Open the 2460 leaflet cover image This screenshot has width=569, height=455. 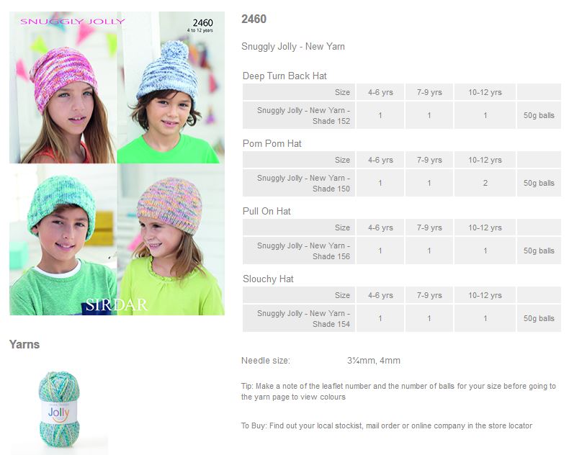(117, 163)
